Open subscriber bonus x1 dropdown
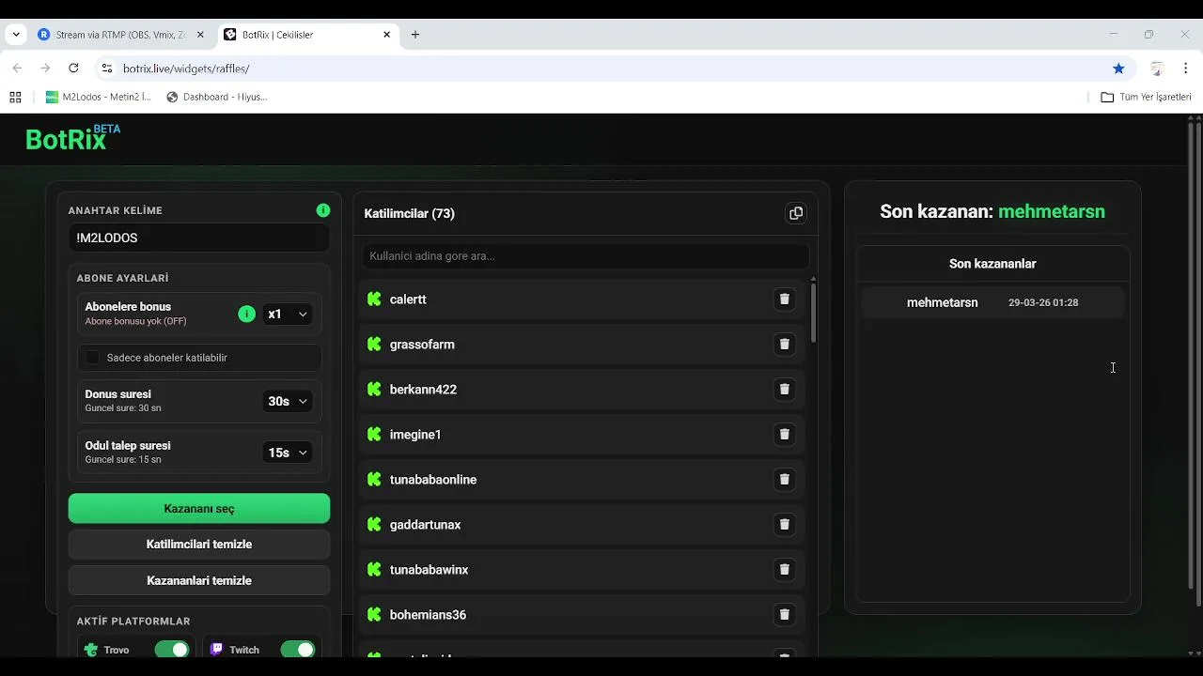Image resolution: width=1203 pixels, height=676 pixels. (288, 315)
